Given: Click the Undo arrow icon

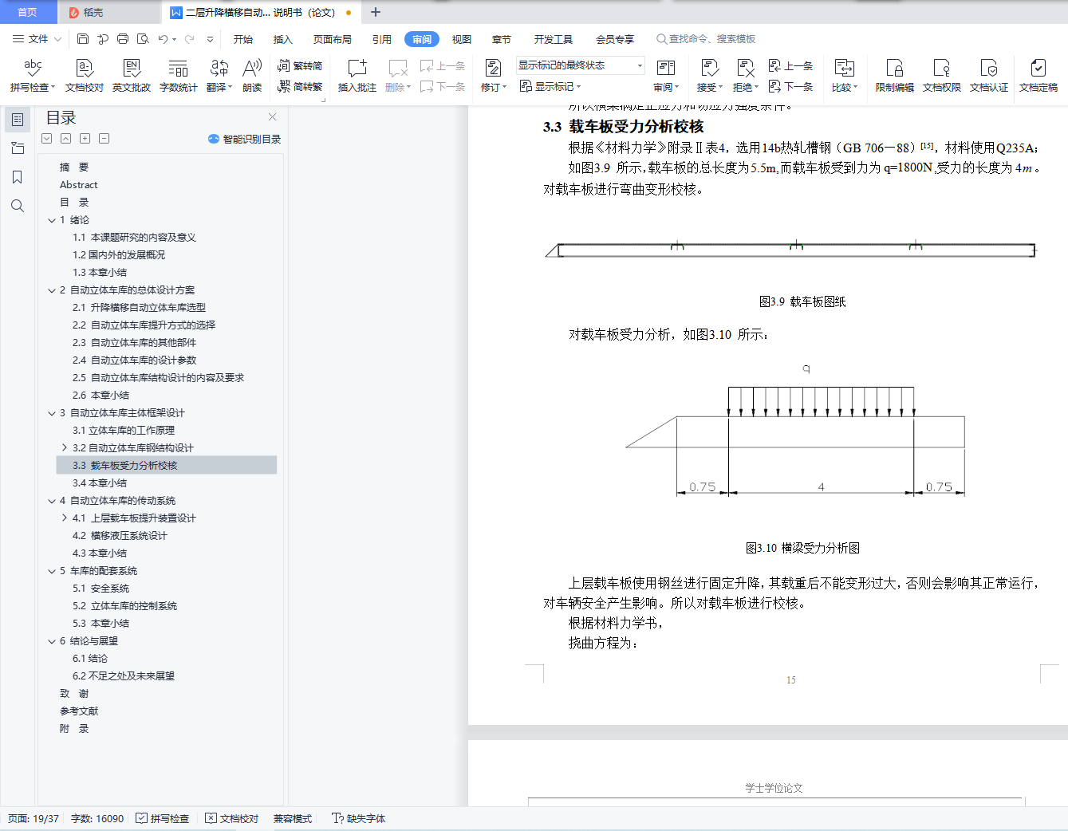Looking at the screenshot, I should click(x=163, y=38).
